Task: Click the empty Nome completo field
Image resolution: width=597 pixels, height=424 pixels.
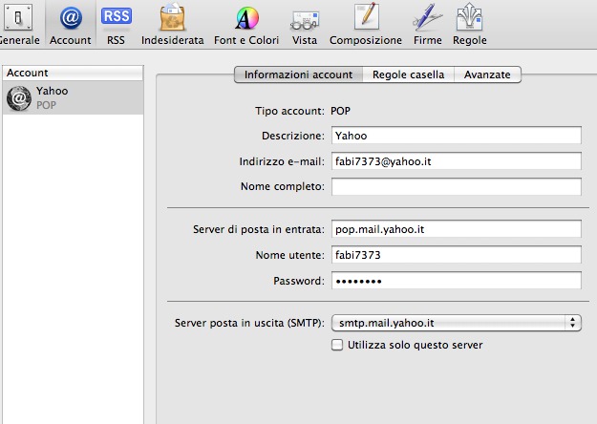Action: point(457,186)
